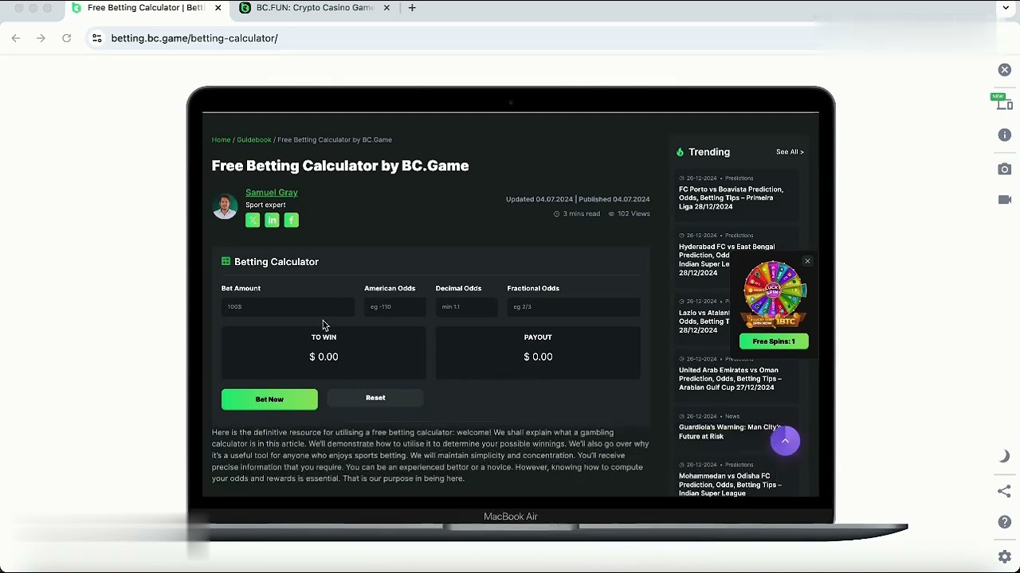Click the Betting Calculator grid icon
This screenshot has width=1020, height=573.
click(226, 261)
